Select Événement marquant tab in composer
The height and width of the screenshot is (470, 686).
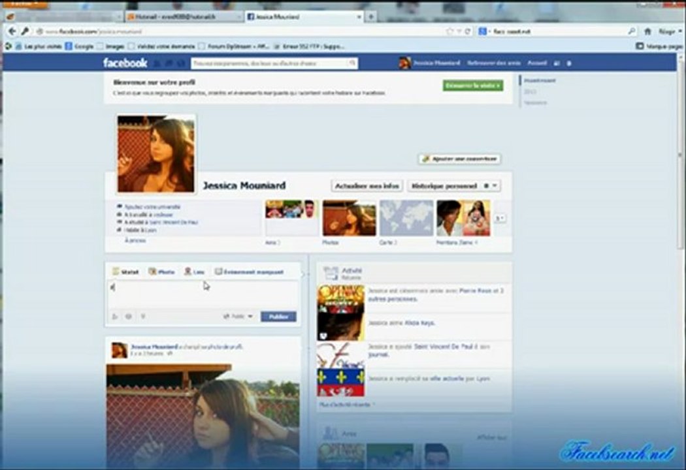point(249,272)
